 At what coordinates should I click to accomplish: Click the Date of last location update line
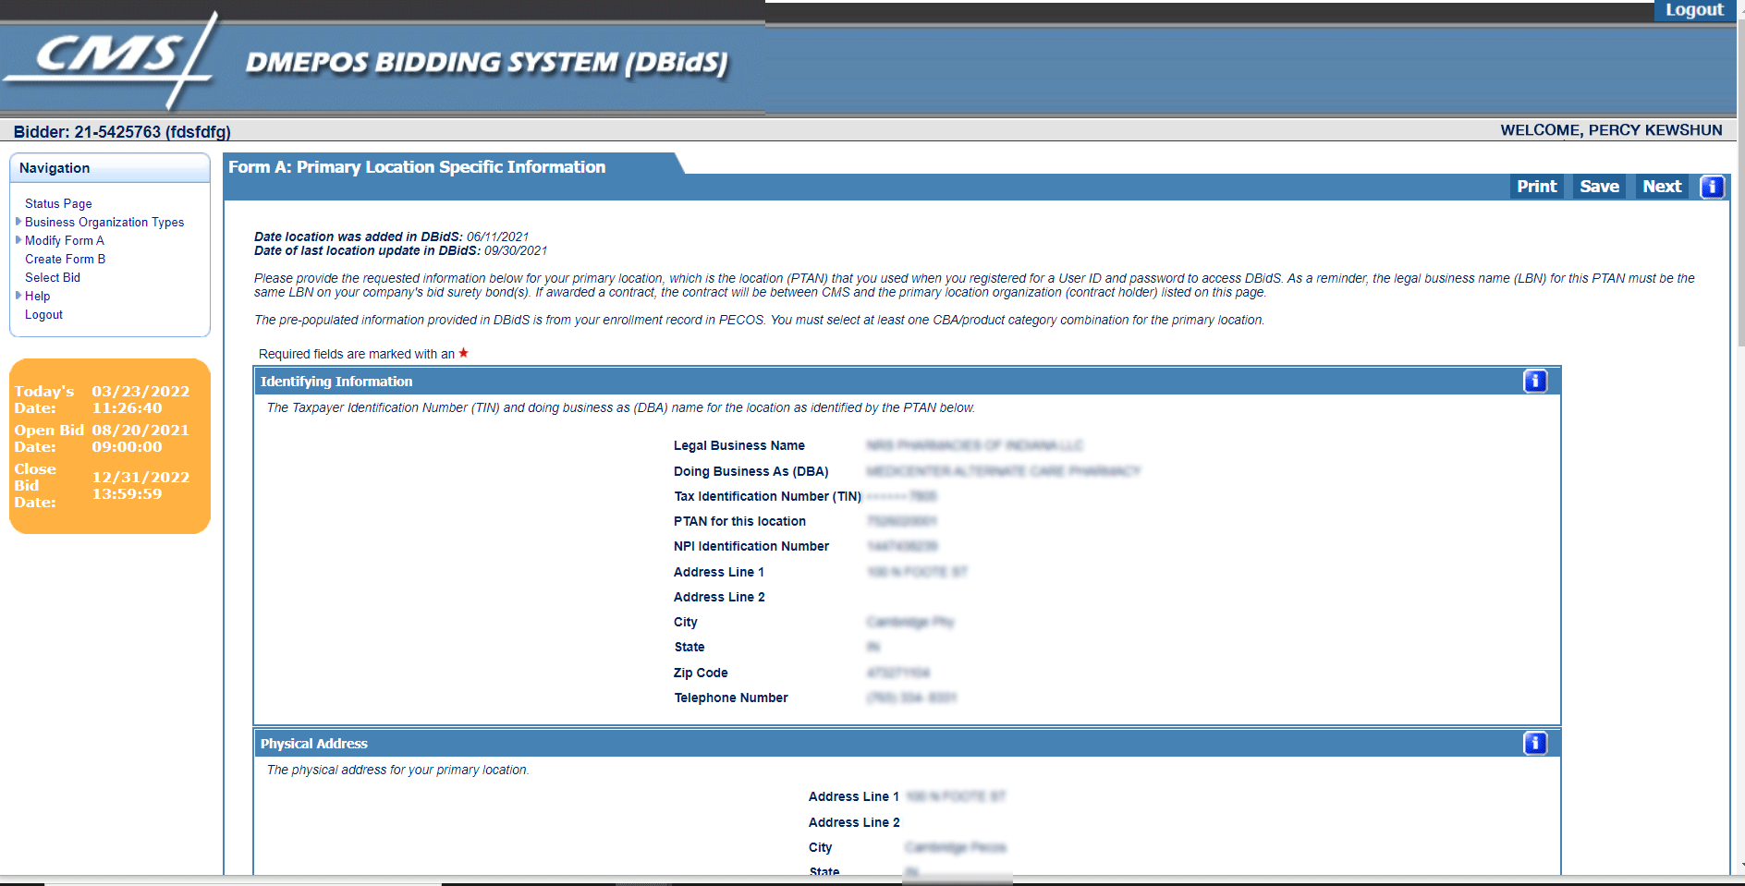pyautogui.click(x=401, y=250)
